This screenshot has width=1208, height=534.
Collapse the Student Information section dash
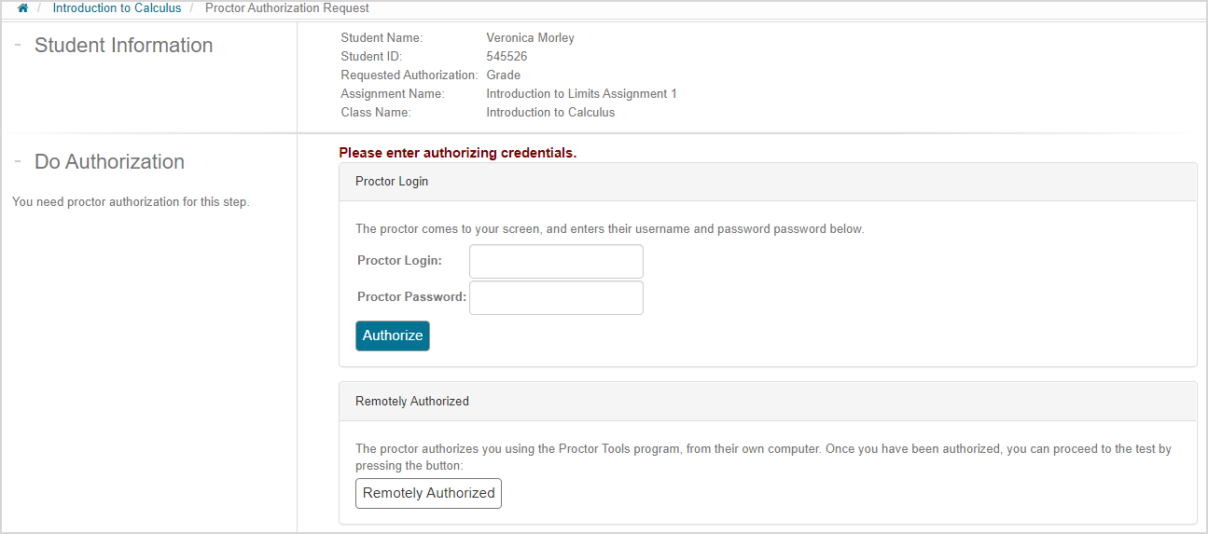[x=18, y=45]
